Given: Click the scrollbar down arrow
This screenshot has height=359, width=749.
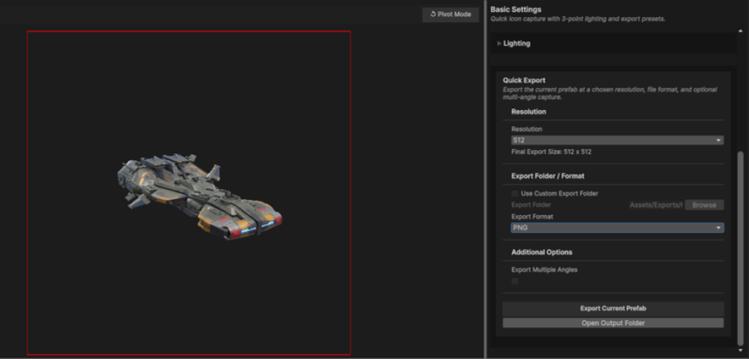Looking at the screenshot, I should (x=741, y=350).
